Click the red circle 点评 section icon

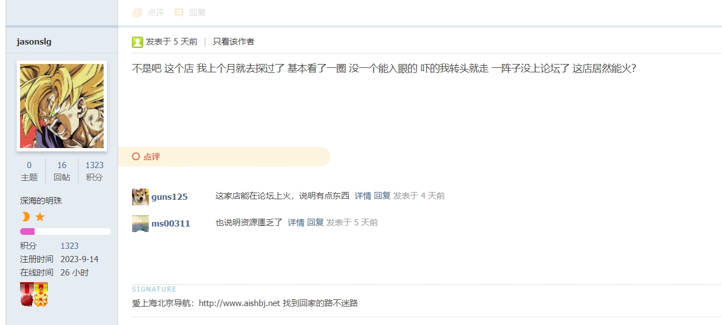136,156
